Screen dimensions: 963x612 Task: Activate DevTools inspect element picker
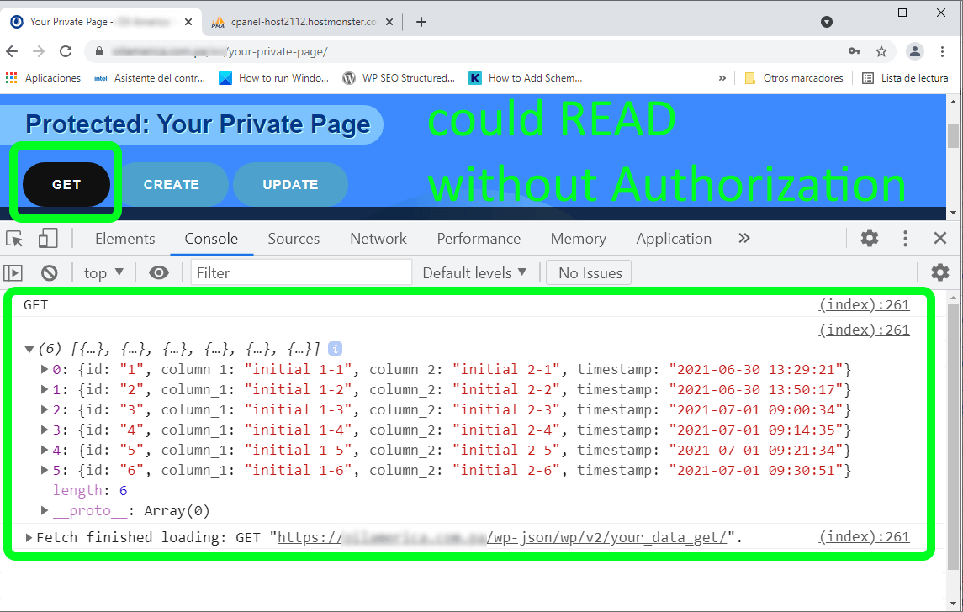pos(14,239)
